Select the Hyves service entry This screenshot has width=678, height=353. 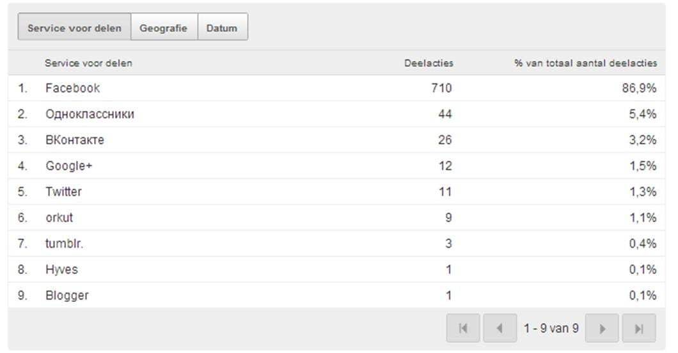61,269
